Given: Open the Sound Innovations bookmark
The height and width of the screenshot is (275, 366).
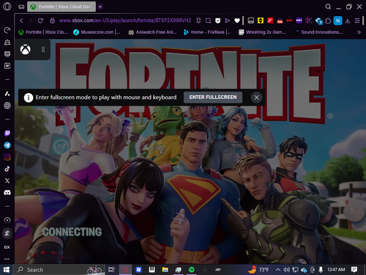Looking at the screenshot, I should tap(318, 32).
